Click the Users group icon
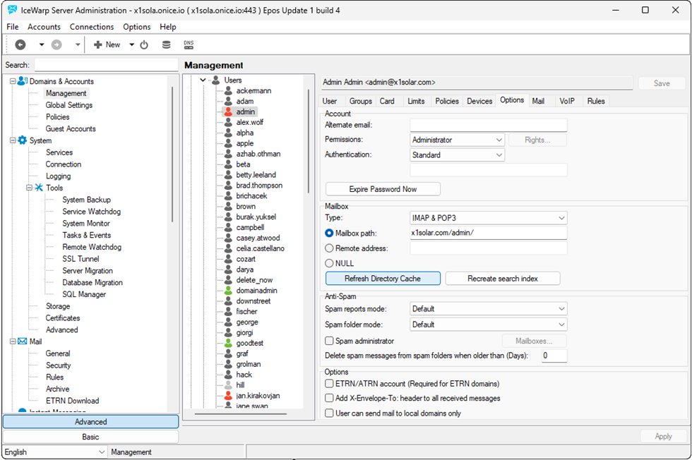The width and height of the screenshot is (692, 460). [x=216, y=80]
